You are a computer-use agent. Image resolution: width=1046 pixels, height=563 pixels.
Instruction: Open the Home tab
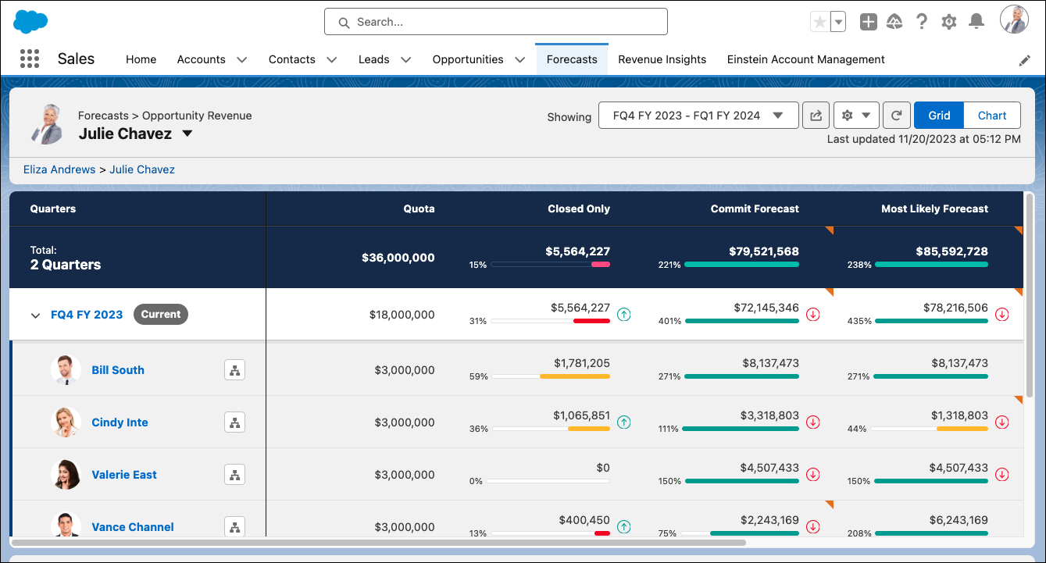tap(141, 59)
